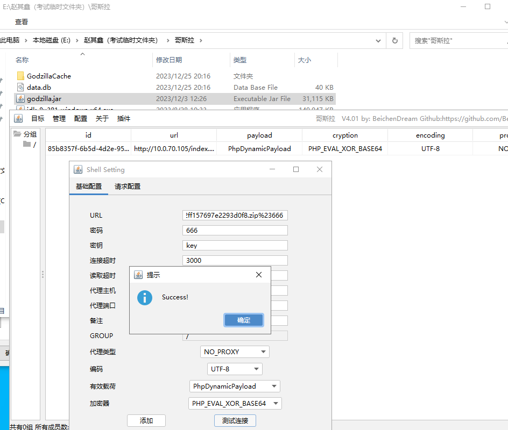
Task: Click the url column header in shell table
Action: coord(174,135)
